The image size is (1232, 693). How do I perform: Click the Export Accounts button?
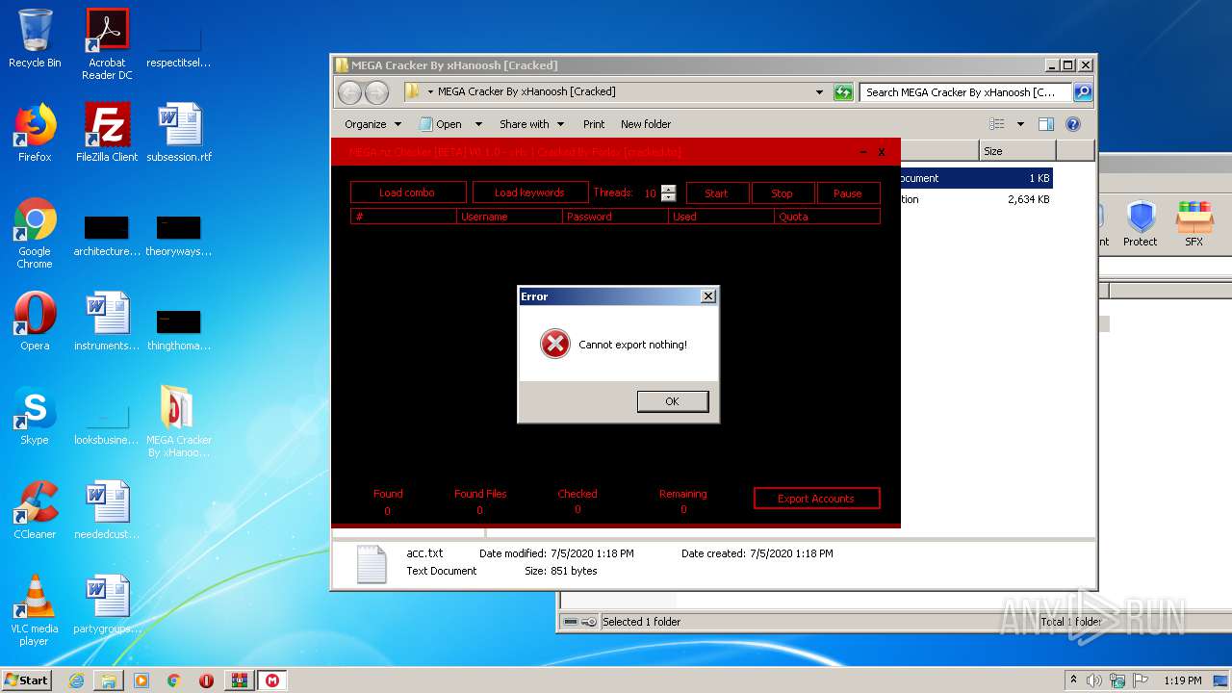pos(816,499)
